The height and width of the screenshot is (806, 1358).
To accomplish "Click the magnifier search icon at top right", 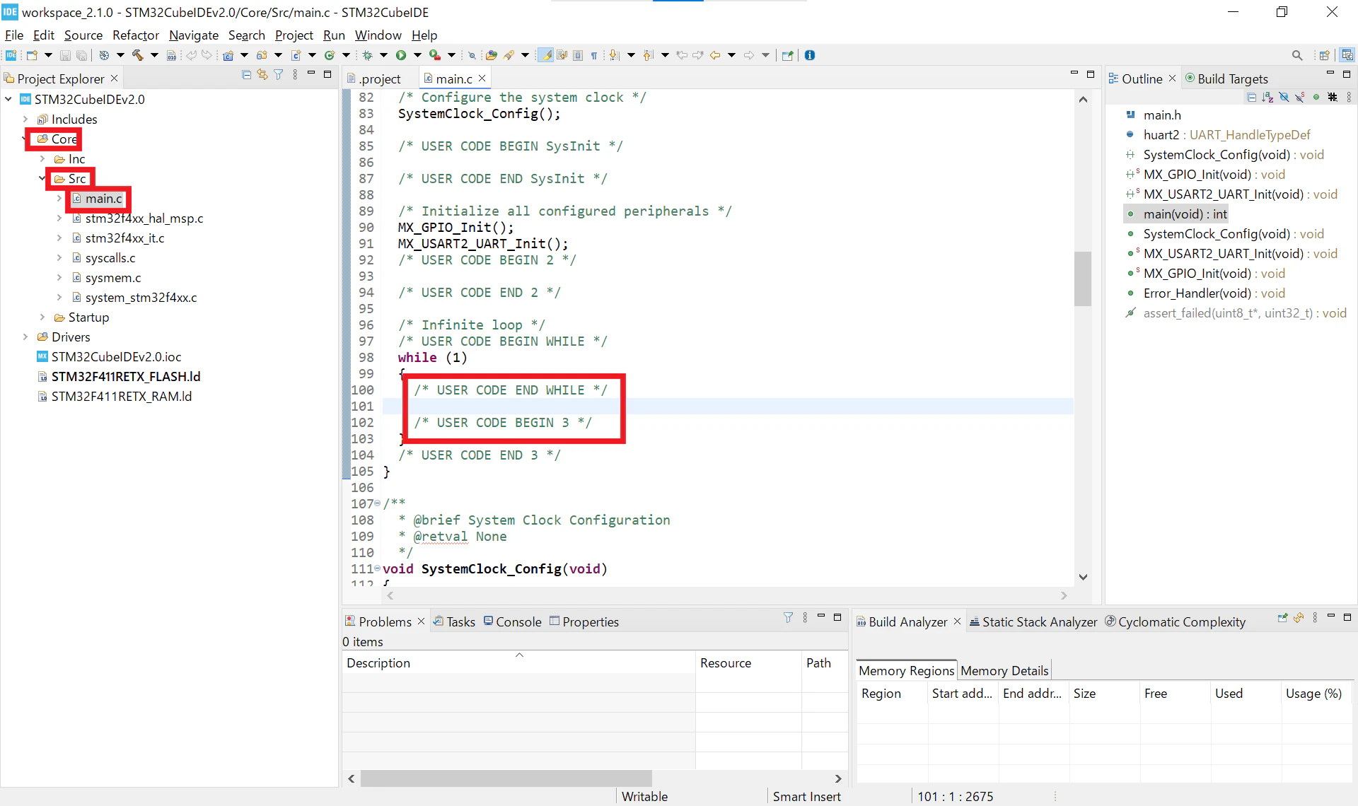I will (1296, 55).
